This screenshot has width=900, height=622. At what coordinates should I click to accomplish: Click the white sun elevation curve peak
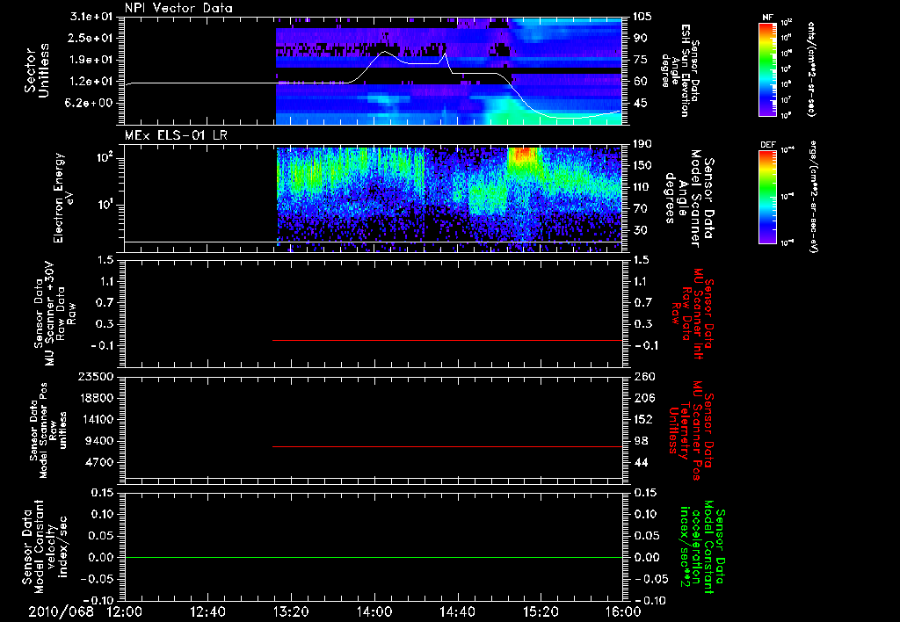[x=385, y=52]
